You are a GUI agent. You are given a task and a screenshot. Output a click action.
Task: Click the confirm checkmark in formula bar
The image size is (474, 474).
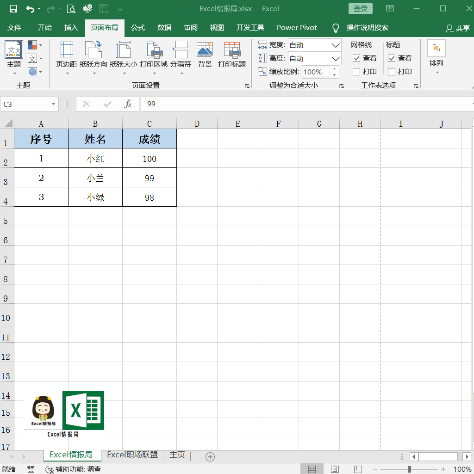[107, 105]
